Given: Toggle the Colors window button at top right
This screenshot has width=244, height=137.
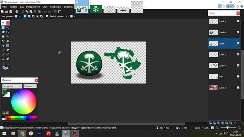Looking at the screenshot, I should point(233,6).
